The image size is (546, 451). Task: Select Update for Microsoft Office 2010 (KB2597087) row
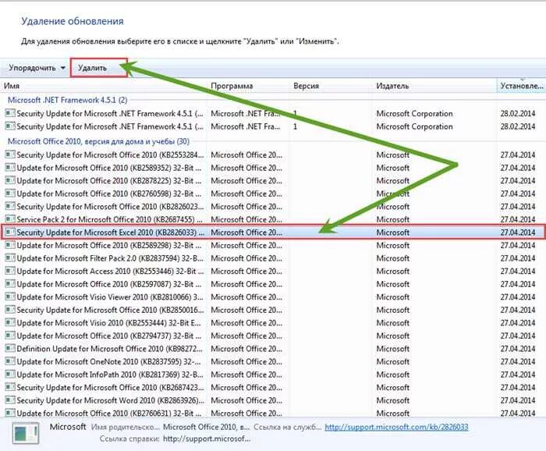[x=273, y=284]
